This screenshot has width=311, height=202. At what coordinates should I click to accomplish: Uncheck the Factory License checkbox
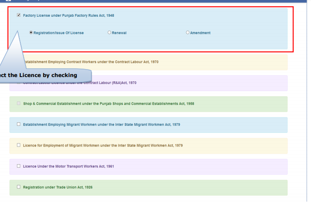tap(19, 15)
